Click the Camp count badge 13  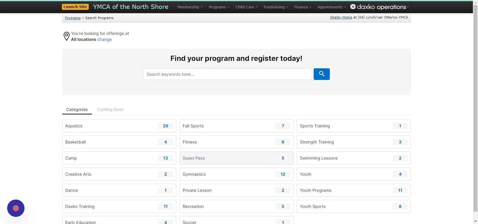click(166, 158)
